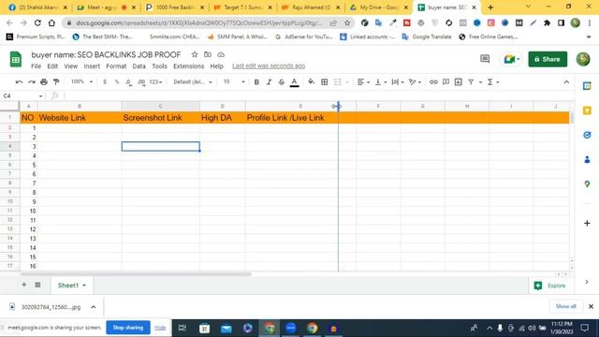Move document with folder icon
Image resolution: width=599 pixels, height=337 pixels.
(208, 54)
